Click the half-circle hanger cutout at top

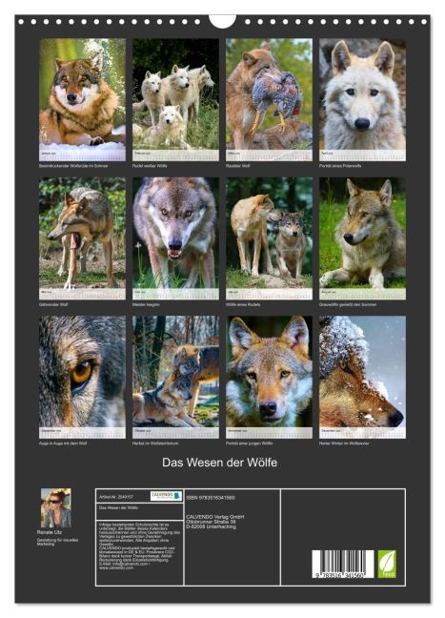click(x=223, y=21)
